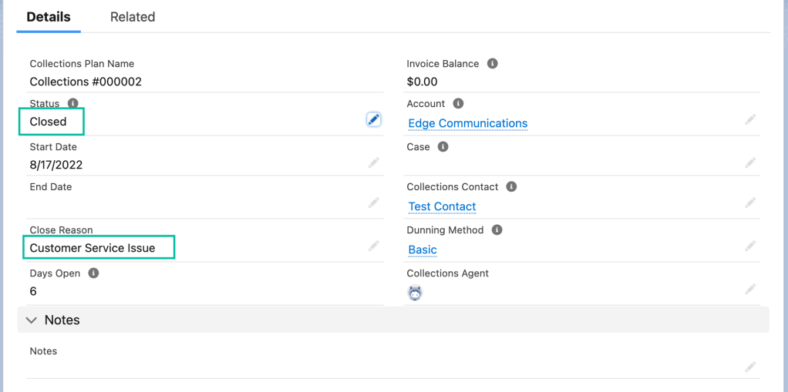Edit the Collections Contact pencil icon
This screenshot has width=788, height=392.
tap(750, 203)
